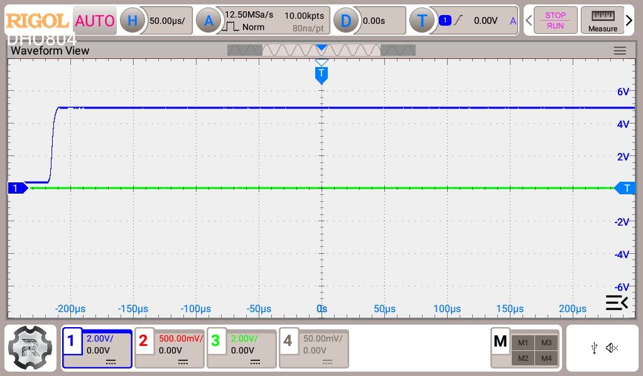Click the Norm acquisition mode icon
The height and width of the screenshot is (376, 643).
[x=230, y=27]
